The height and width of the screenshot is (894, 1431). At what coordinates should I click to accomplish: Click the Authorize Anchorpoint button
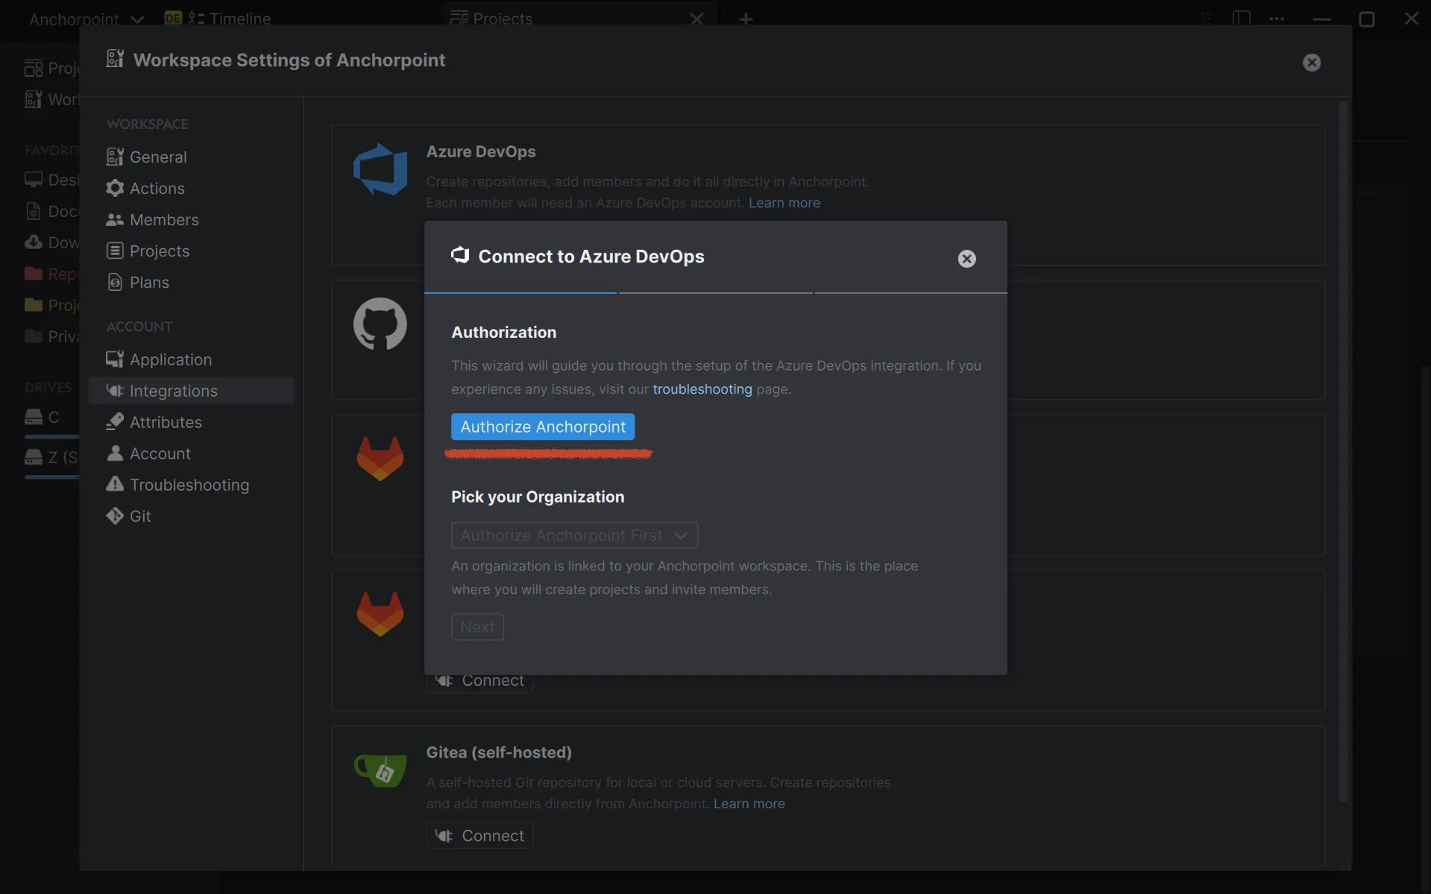(x=543, y=426)
